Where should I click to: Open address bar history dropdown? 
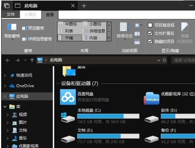pyautogui.click(x=159, y=60)
